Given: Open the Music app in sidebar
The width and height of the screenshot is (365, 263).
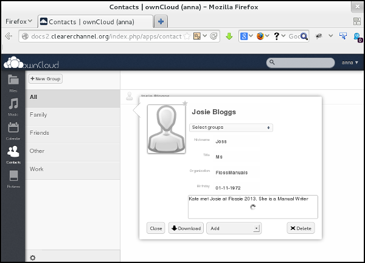Looking at the screenshot, I should (x=13, y=106).
